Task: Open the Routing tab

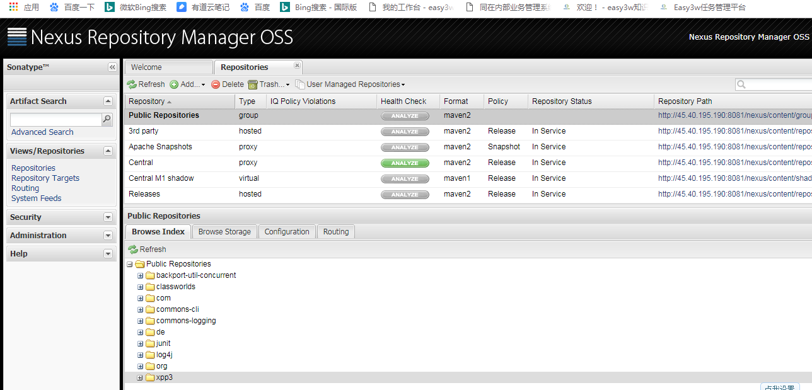Action: click(x=336, y=232)
